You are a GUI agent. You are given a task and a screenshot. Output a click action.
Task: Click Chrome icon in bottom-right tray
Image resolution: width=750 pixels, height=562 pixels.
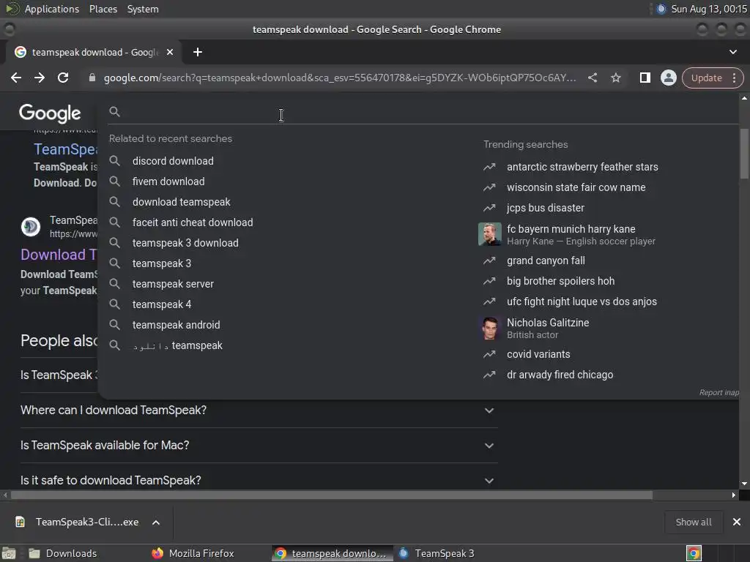694,553
